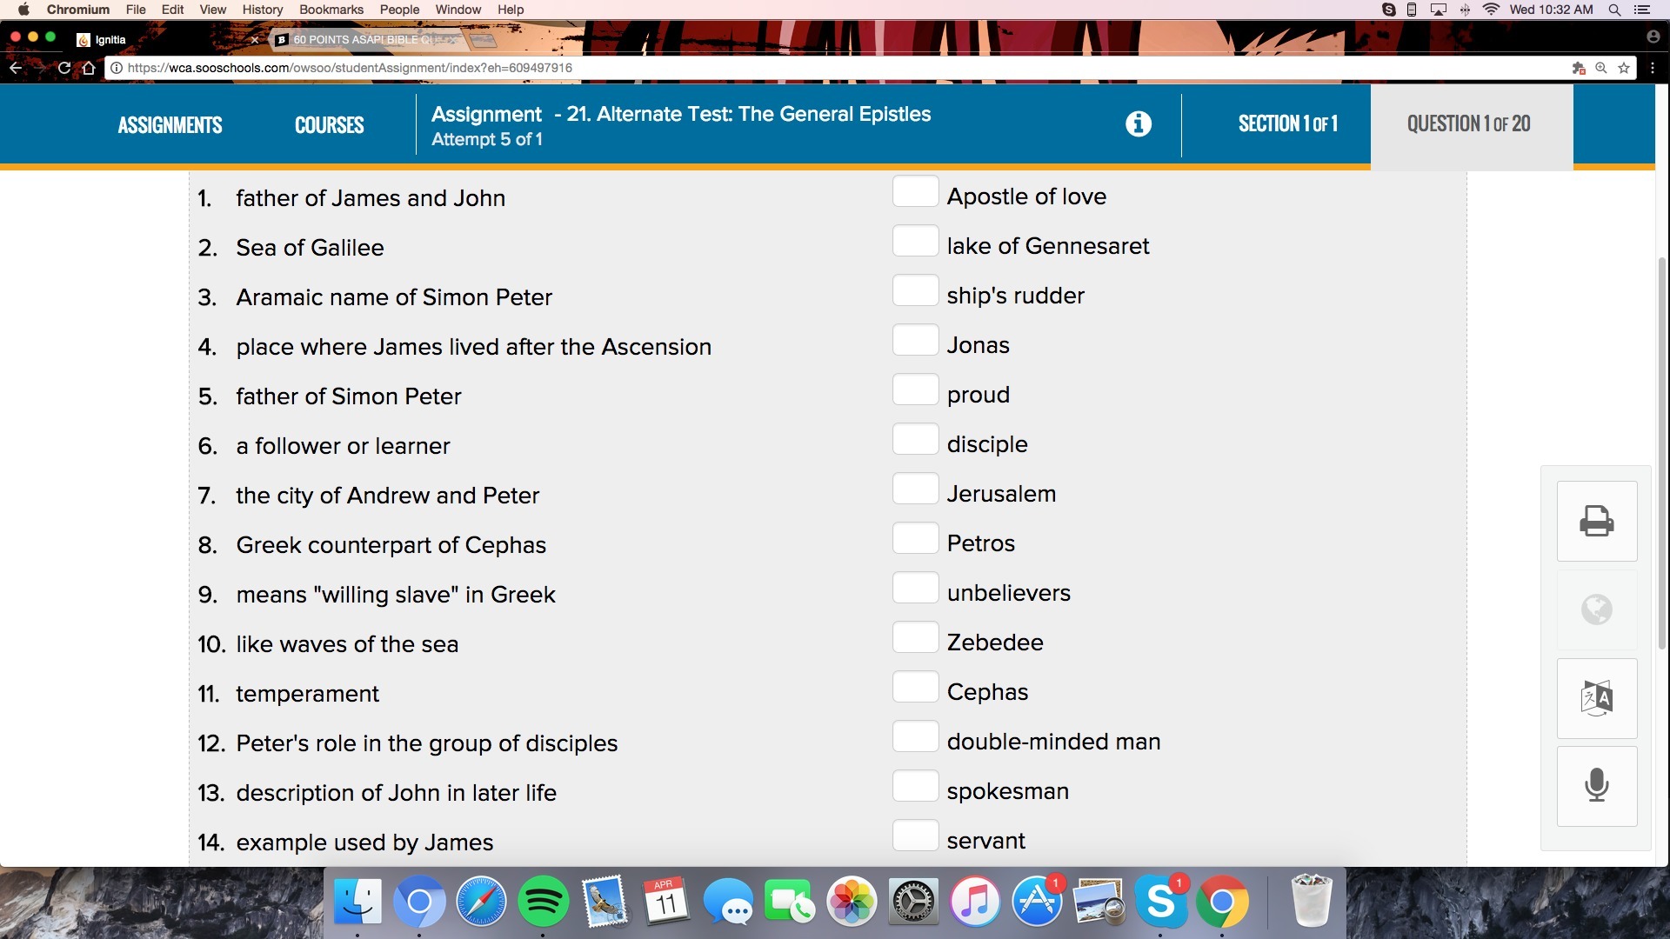Click the box next to spokesman
Screen dimensions: 1670x939
click(x=915, y=786)
